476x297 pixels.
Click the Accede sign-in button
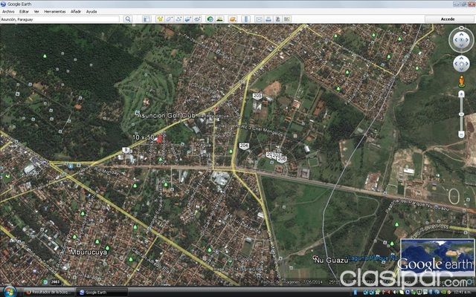pos(448,19)
